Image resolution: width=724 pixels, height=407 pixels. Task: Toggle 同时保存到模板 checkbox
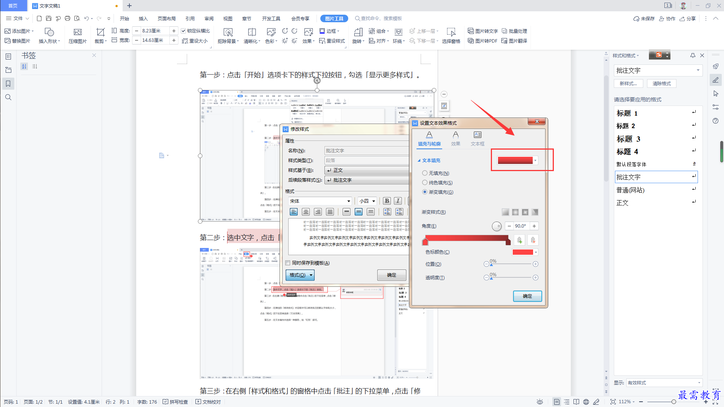coord(288,263)
